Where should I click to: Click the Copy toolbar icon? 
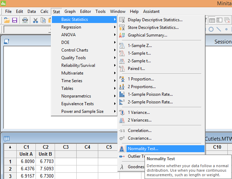click(x=43, y=20)
